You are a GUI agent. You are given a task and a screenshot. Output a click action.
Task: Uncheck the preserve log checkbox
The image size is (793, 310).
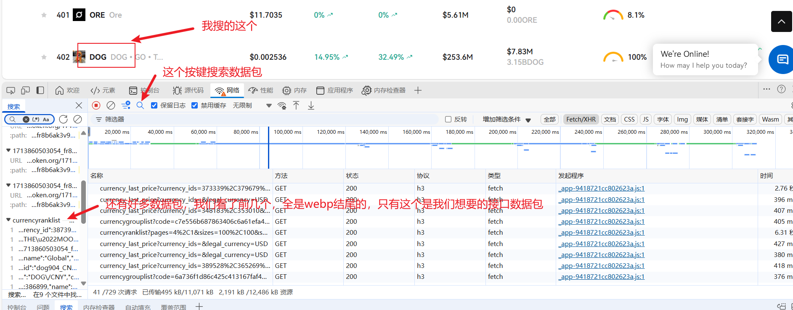tap(154, 106)
